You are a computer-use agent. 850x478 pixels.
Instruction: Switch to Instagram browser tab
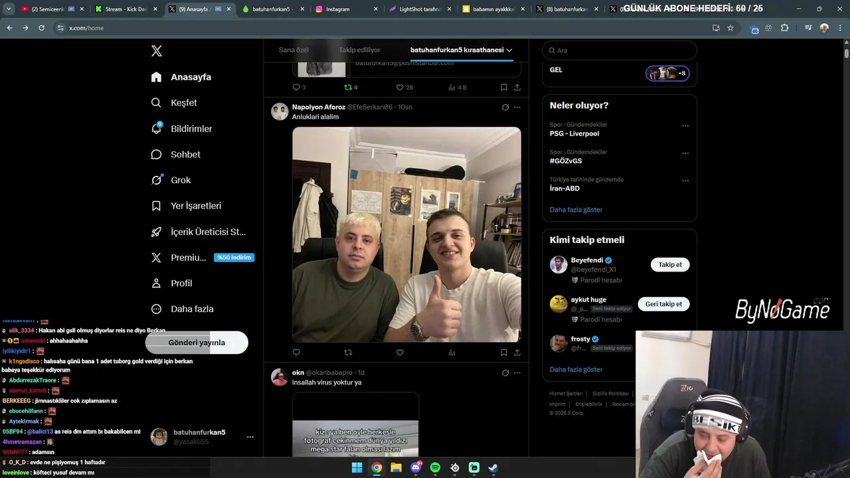(347, 9)
